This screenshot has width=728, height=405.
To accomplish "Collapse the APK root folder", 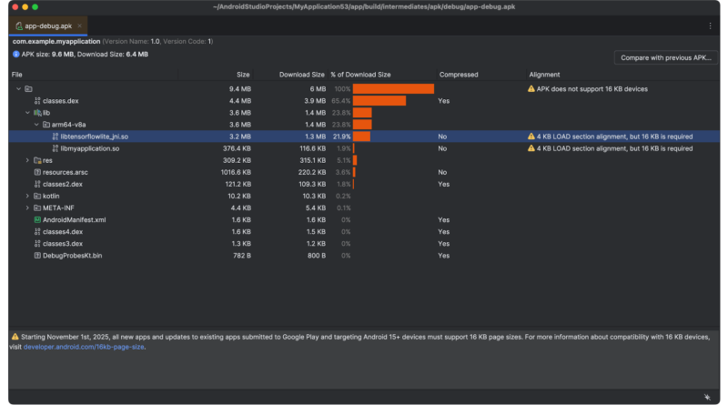I will (x=18, y=89).
